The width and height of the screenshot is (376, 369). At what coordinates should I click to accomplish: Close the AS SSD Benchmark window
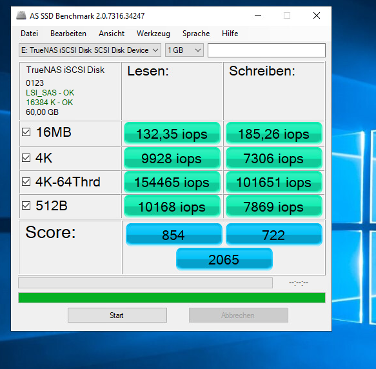317,16
